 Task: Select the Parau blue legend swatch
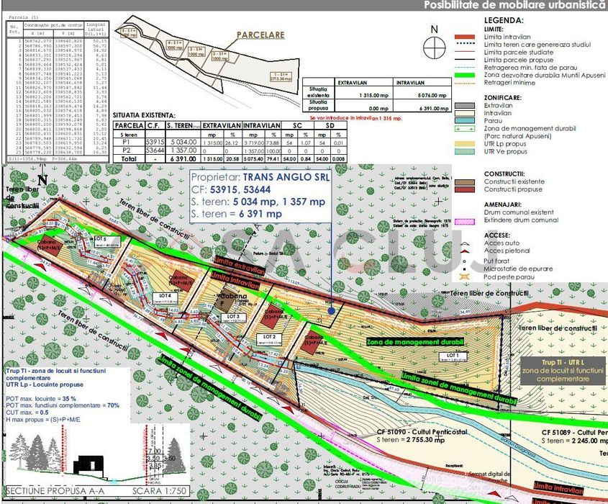click(x=465, y=121)
